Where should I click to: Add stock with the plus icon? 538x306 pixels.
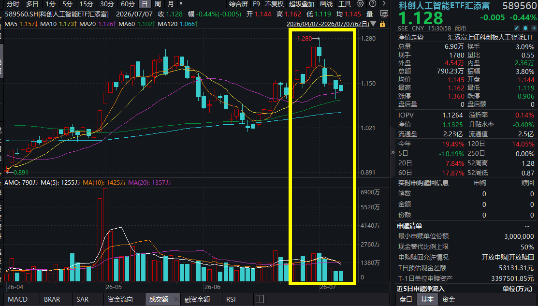pyautogui.click(x=534, y=28)
